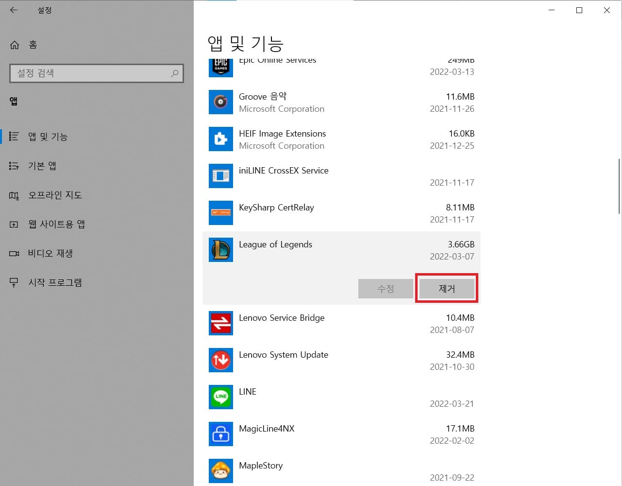Image resolution: width=622 pixels, height=486 pixels.
Task: Click the Lenovo System Update icon
Action: point(221,360)
